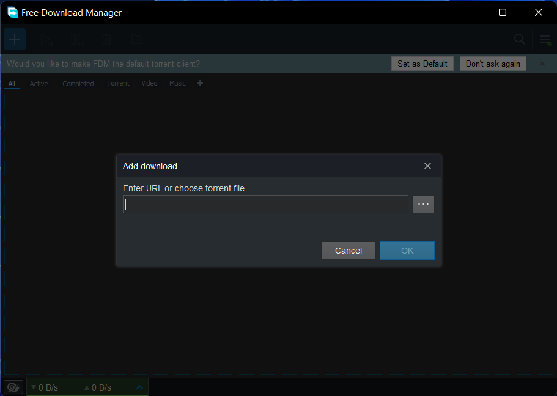Click Cancel in Add download dialog
Screen dimensions: 557x396
[x=348, y=251]
